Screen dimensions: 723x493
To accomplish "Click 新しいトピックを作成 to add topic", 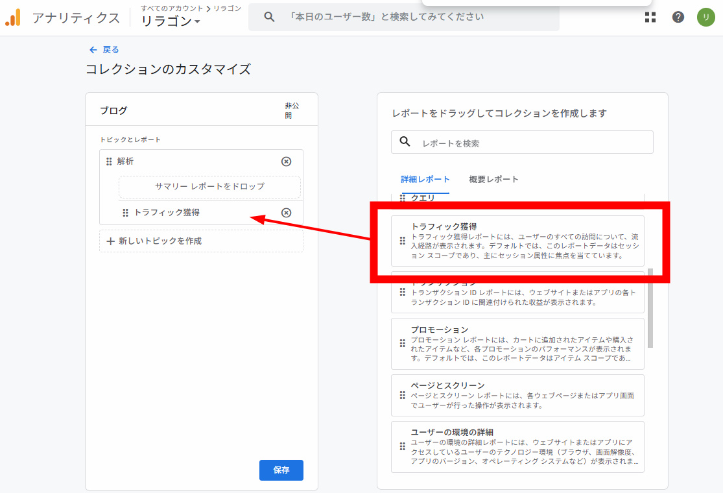I will pyautogui.click(x=201, y=241).
